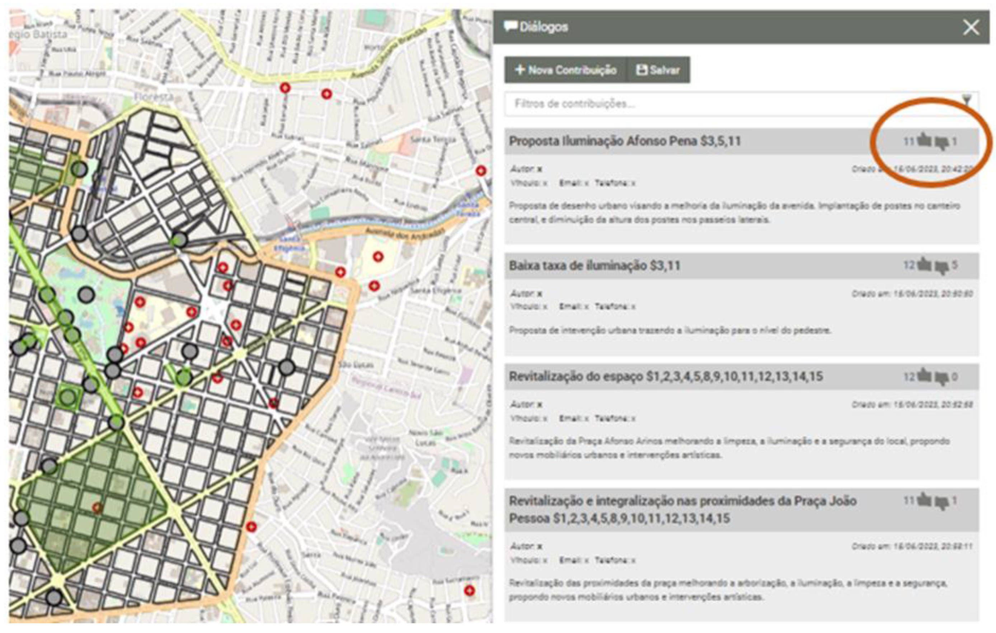Open the contributions filter funnel icon

click(966, 99)
